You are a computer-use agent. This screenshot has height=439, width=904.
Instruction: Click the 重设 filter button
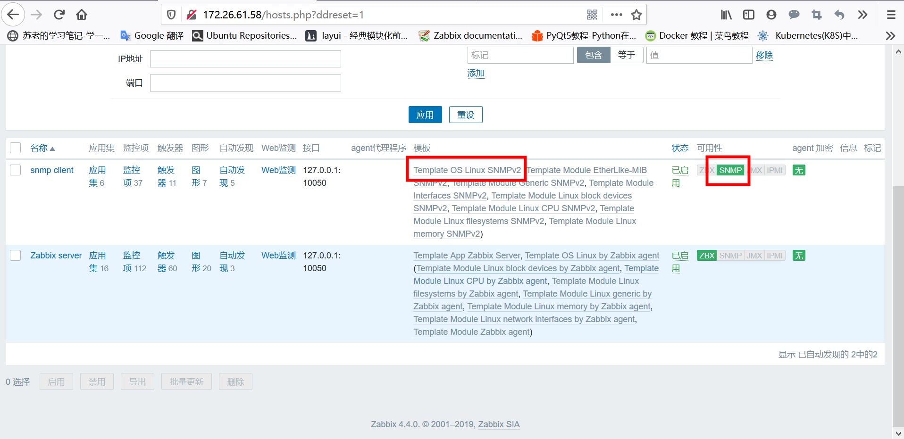pyautogui.click(x=466, y=115)
